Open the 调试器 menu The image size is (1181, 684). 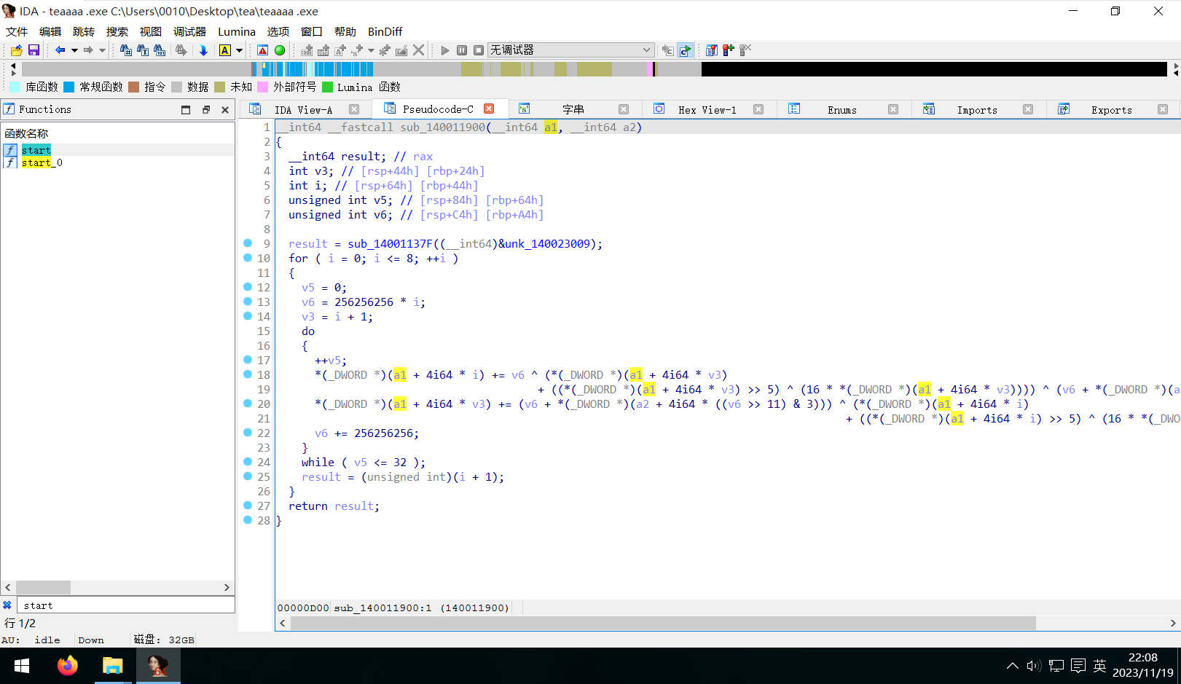coord(189,31)
